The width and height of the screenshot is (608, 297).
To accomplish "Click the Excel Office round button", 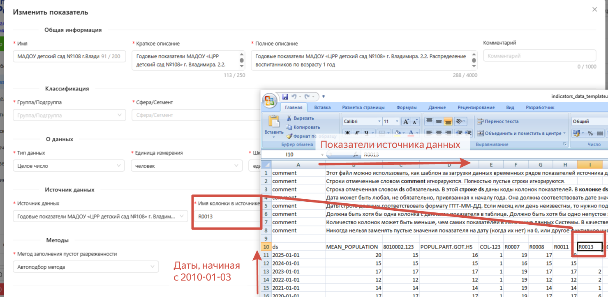I will click(270, 101).
